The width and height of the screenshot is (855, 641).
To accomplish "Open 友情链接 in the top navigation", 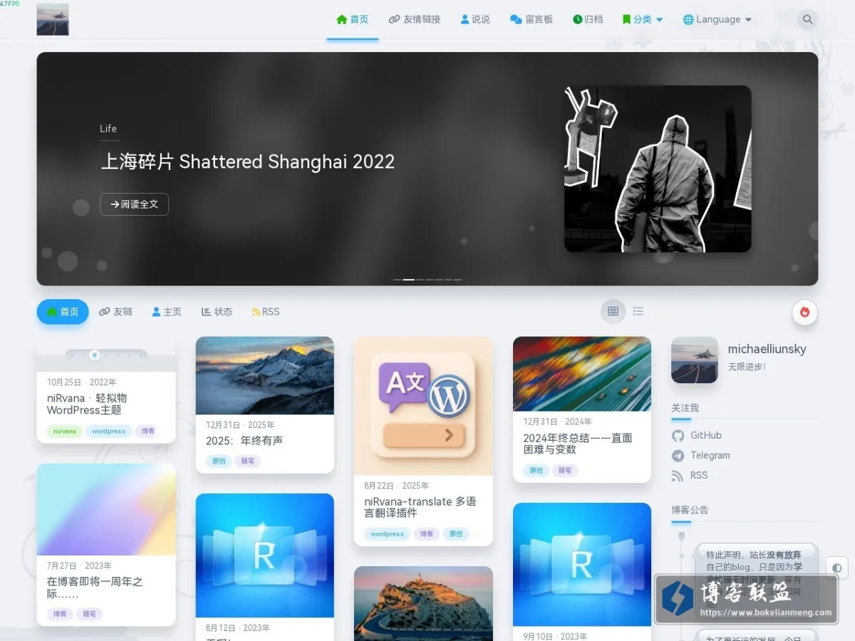I will point(415,19).
